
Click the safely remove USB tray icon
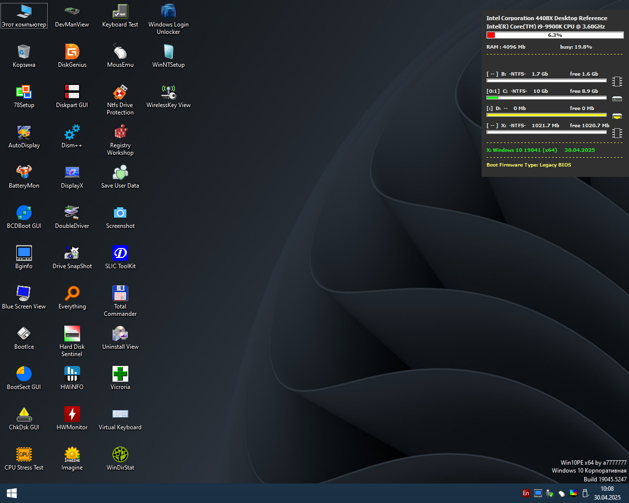(x=585, y=493)
